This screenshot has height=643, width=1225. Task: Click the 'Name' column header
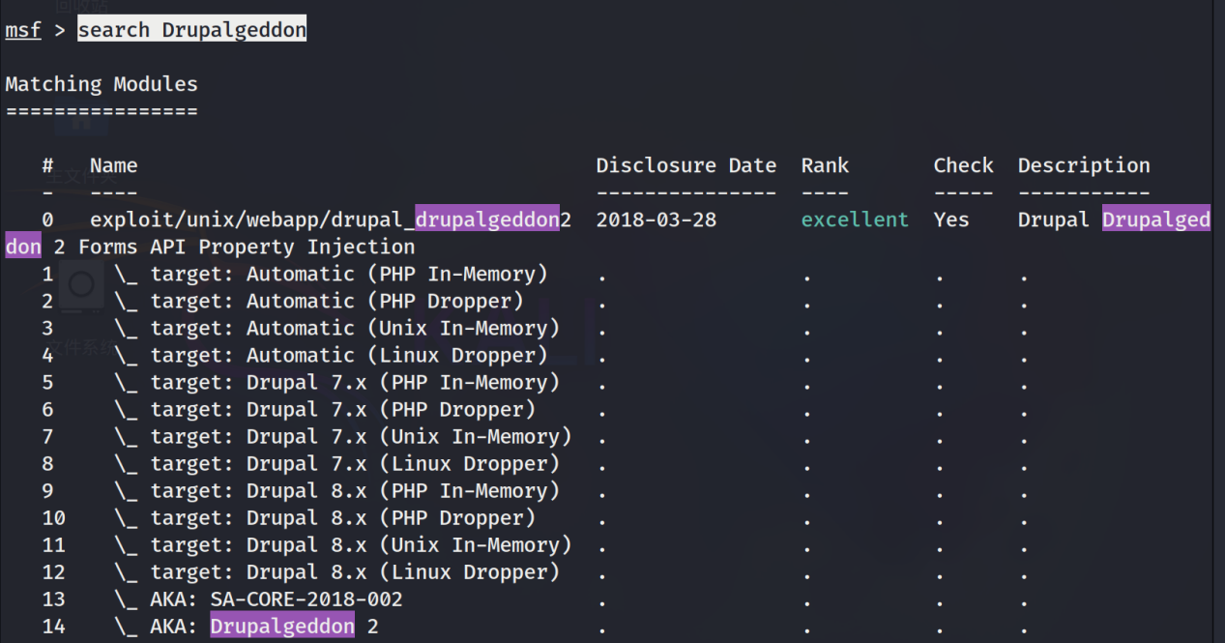pyautogui.click(x=114, y=165)
